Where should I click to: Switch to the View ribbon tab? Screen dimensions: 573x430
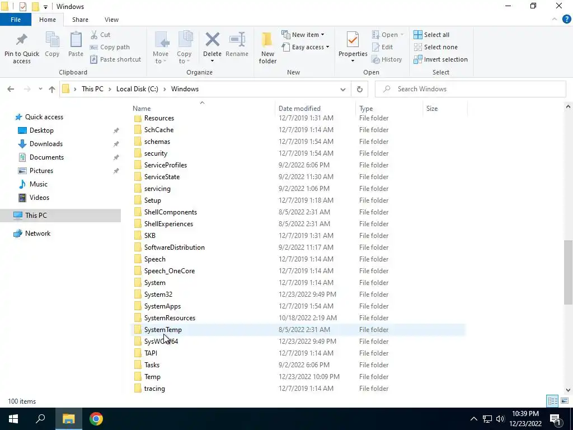(x=111, y=20)
